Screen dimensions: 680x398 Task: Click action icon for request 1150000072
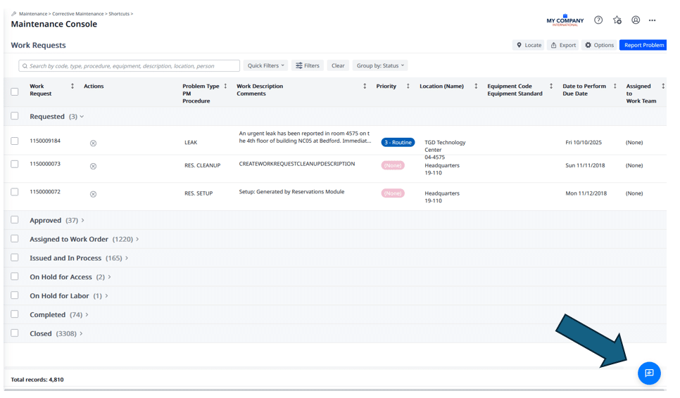click(93, 194)
